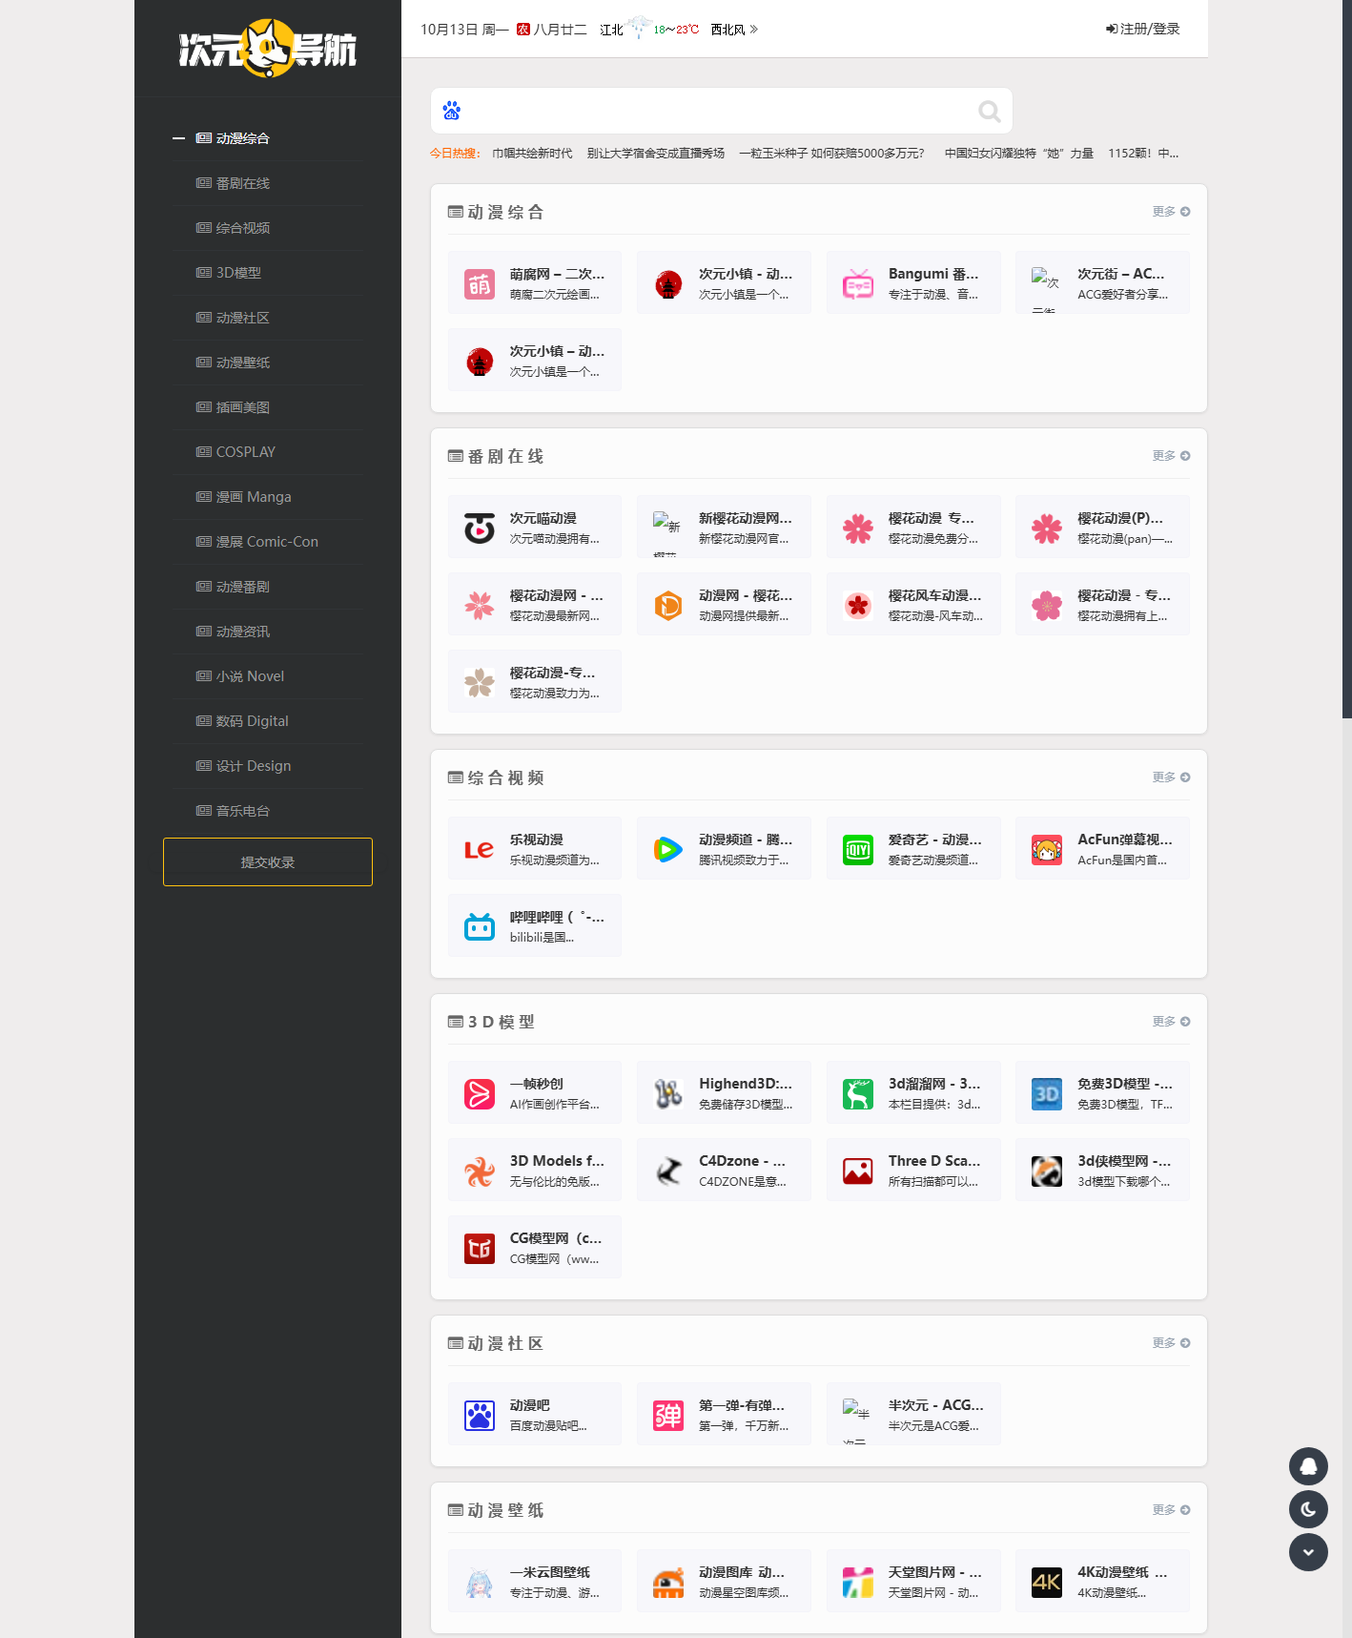Expand the weather forecast double-arrow
Image resolution: width=1352 pixels, height=1638 pixels.
click(x=754, y=30)
